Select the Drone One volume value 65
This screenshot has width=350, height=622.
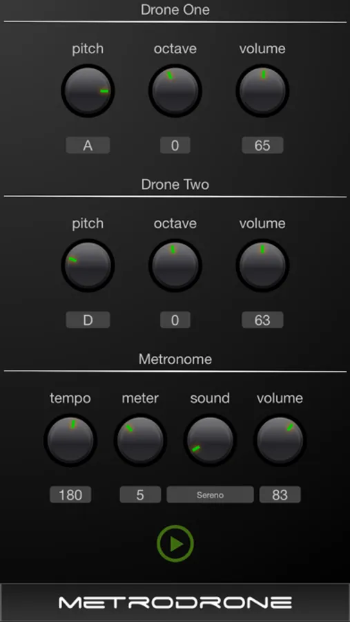(x=262, y=145)
